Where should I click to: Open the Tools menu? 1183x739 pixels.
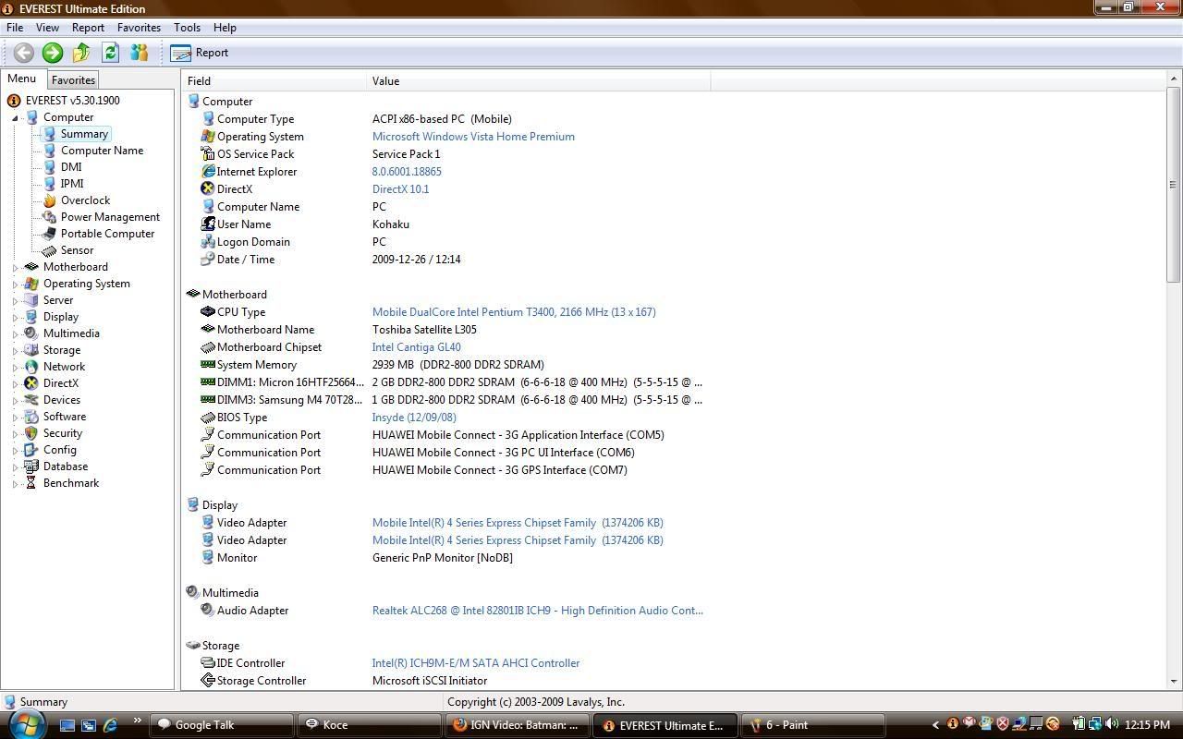click(187, 28)
